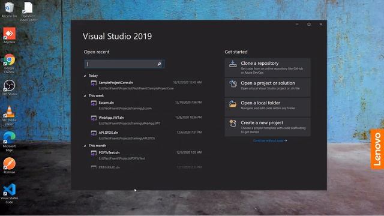
Task: Click the Open a project or solution icon
Action: 233,84
